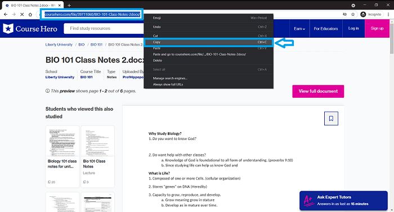Expand the Earn dropdown menu
Image resolution: width=394 pixels, height=212 pixels.
(x=299, y=29)
